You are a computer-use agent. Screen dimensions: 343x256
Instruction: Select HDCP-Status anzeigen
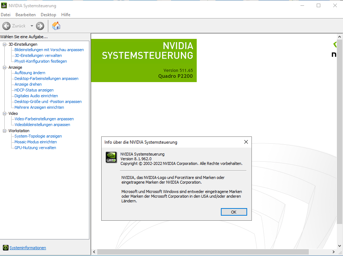34,90
